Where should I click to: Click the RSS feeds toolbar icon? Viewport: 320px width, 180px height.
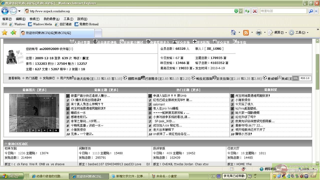point(246,32)
